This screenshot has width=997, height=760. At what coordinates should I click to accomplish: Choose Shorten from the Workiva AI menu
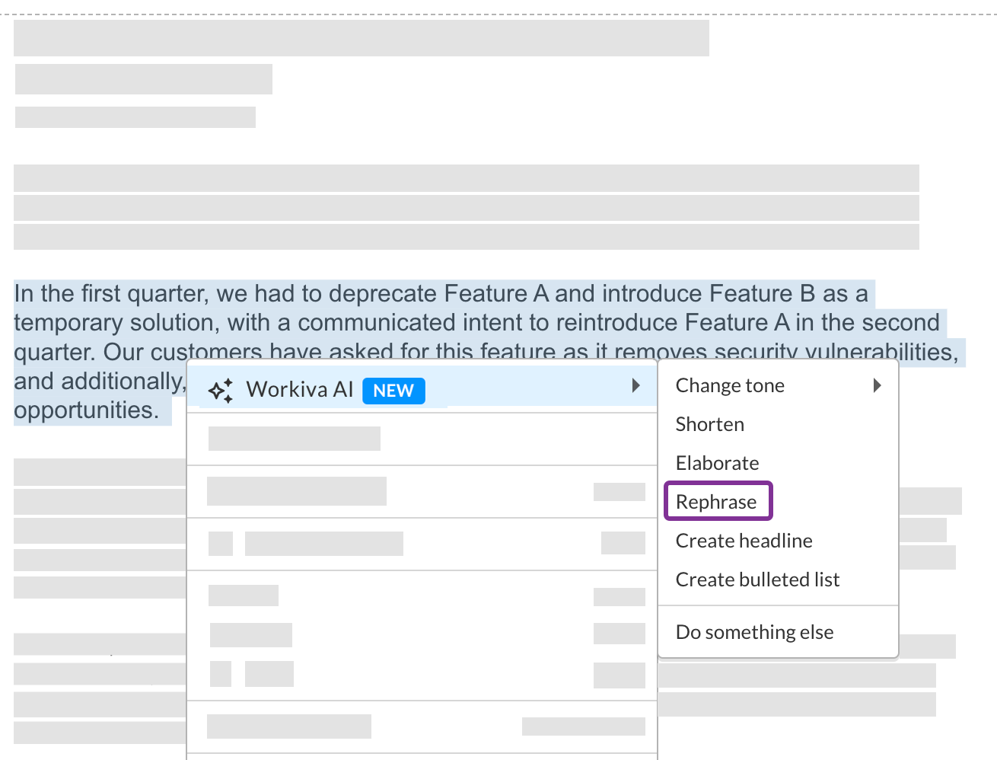click(709, 424)
